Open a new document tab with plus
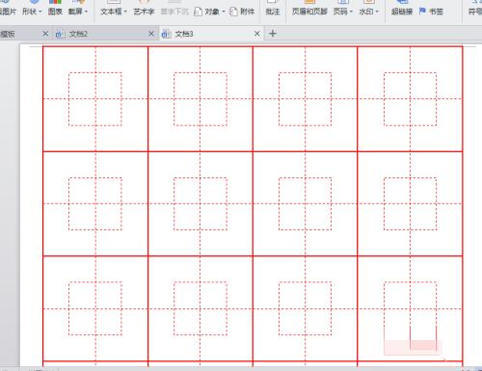The height and width of the screenshot is (371, 482). pyautogui.click(x=273, y=34)
